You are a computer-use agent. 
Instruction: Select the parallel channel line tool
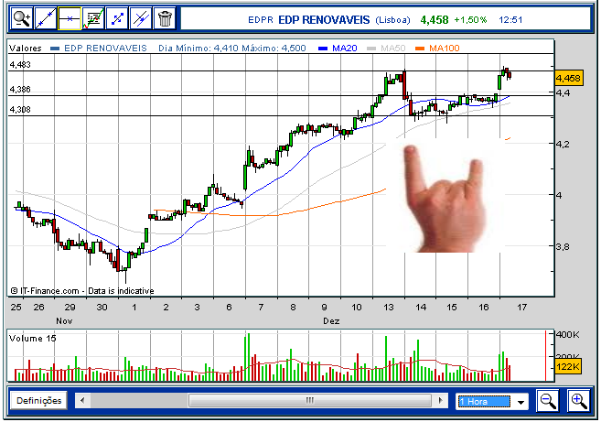pos(141,18)
